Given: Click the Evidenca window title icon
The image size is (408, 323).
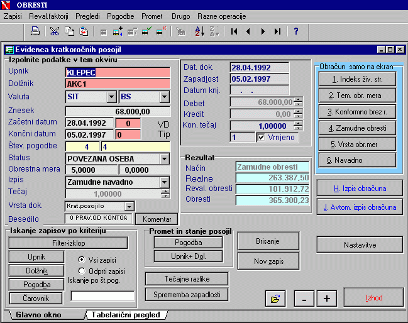Looking at the screenshot, I should click(x=9, y=50).
